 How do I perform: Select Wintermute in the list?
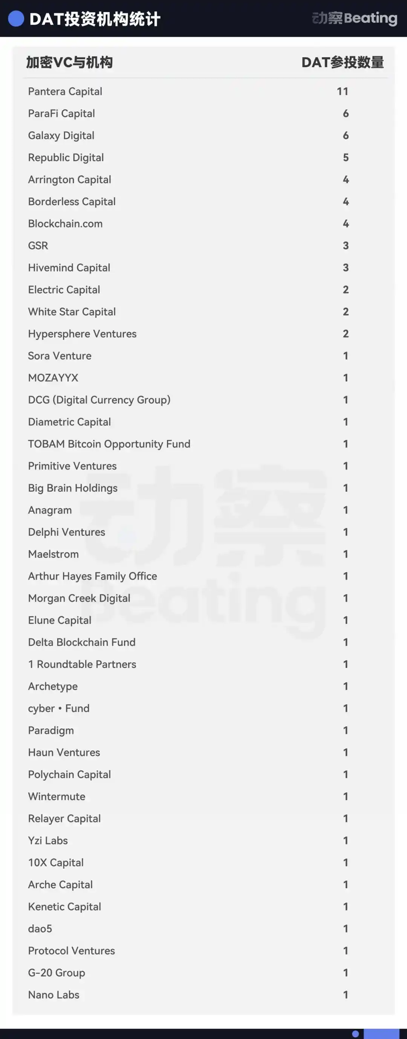[x=57, y=797]
